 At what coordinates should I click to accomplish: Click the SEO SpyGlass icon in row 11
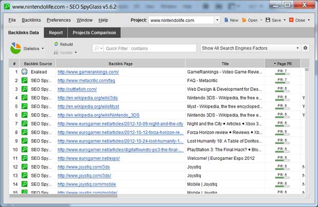pos(25,158)
